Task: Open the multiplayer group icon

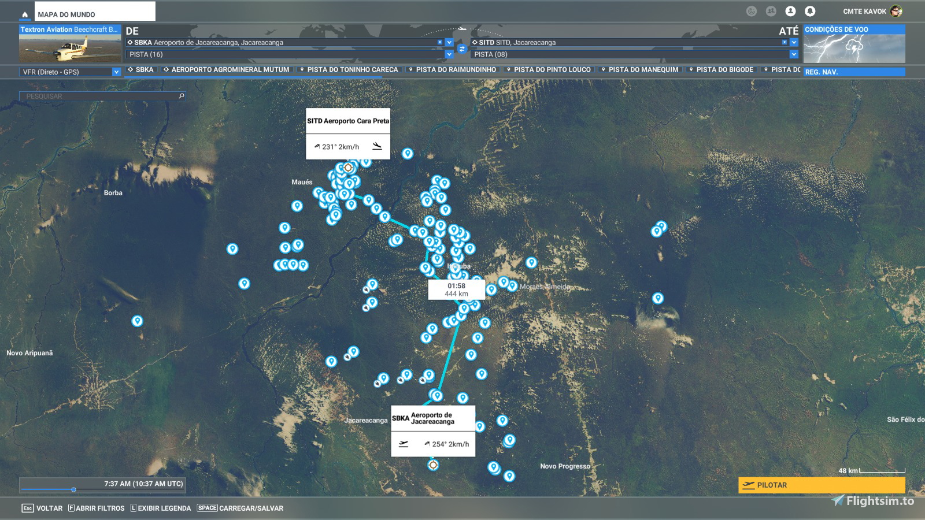Action: click(x=771, y=11)
